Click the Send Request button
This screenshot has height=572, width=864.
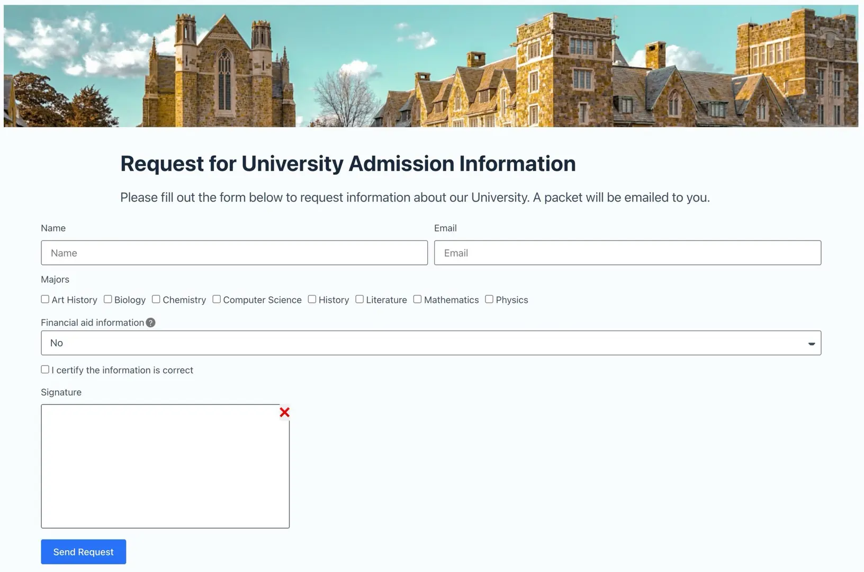click(x=84, y=552)
